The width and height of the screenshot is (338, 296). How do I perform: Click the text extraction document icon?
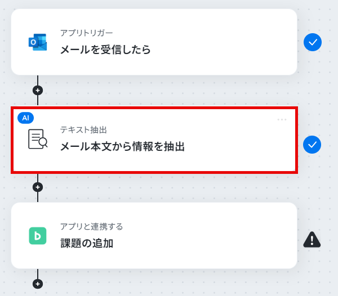pyautogui.click(x=38, y=139)
